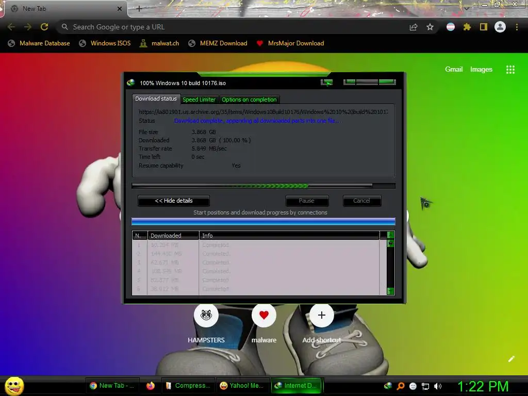Click the Add shortcut plus icon
Screen dimensions: 528x396
[x=322, y=315]
